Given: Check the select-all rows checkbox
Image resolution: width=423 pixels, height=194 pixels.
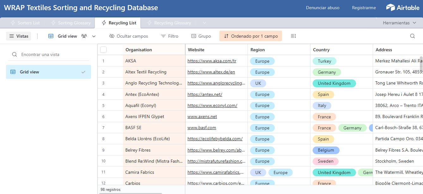Looking at the screenshot, I should (x=103, y=50).
